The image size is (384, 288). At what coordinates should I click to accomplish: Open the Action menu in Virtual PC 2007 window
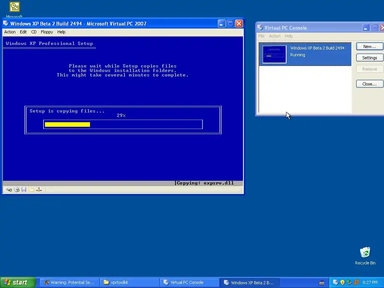[x=10, y=32]
